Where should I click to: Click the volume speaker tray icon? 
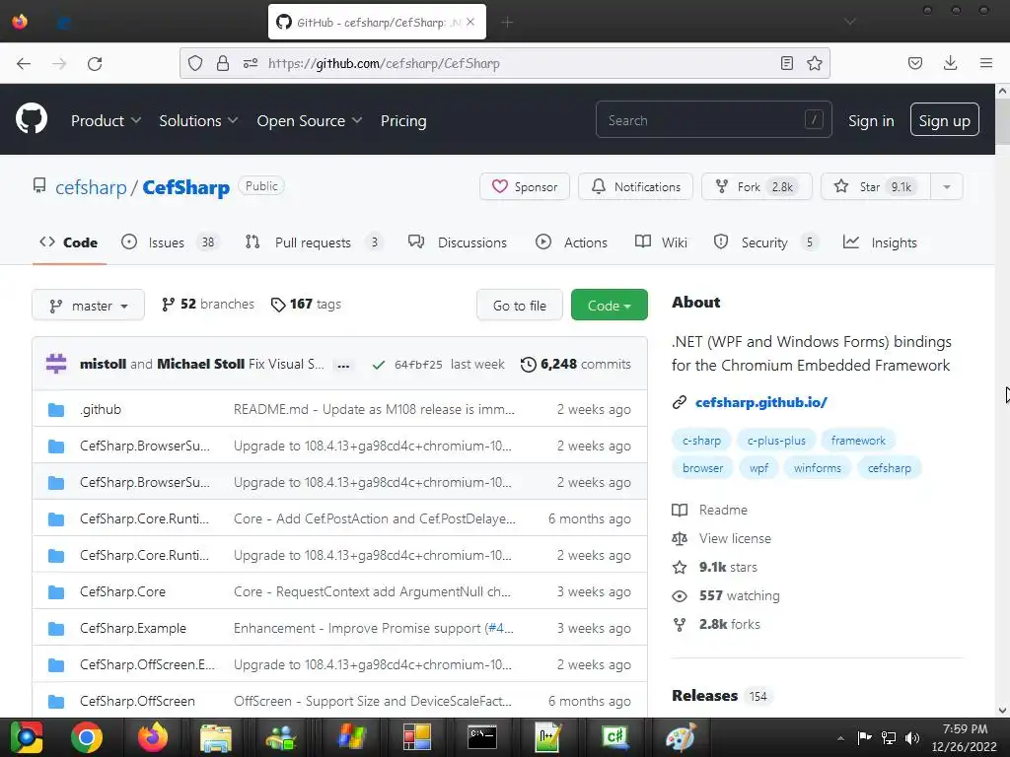point(912,737)
